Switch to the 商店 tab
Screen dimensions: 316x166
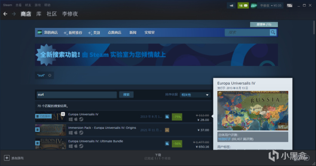26,14
